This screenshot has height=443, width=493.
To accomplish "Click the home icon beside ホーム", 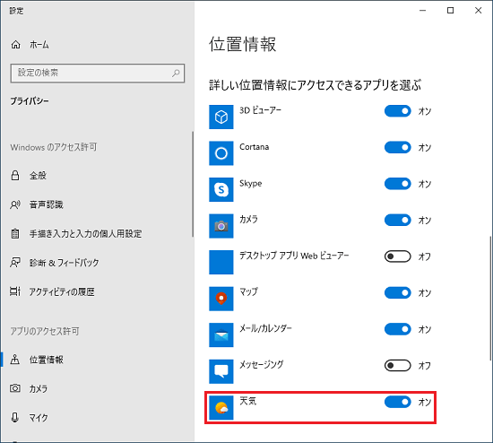I will (16, 45).
